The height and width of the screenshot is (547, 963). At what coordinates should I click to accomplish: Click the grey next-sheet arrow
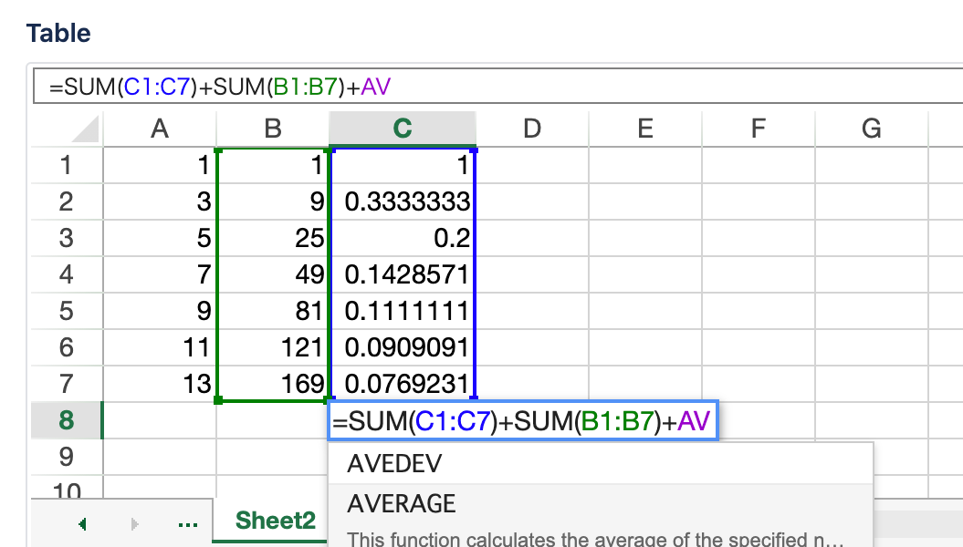(x=136, y=524)
